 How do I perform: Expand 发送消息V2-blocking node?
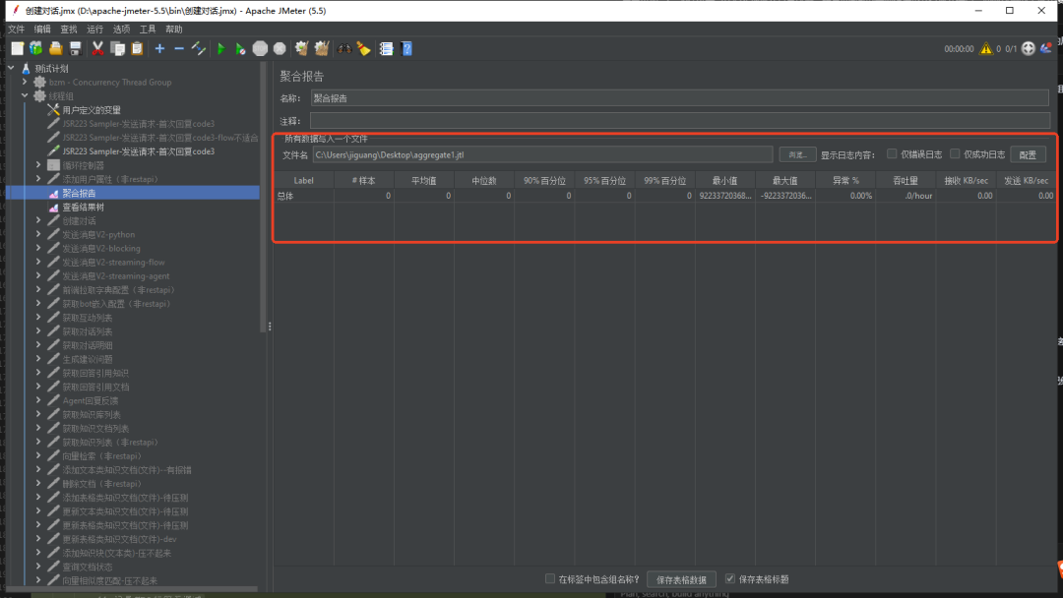pos(38,248)
